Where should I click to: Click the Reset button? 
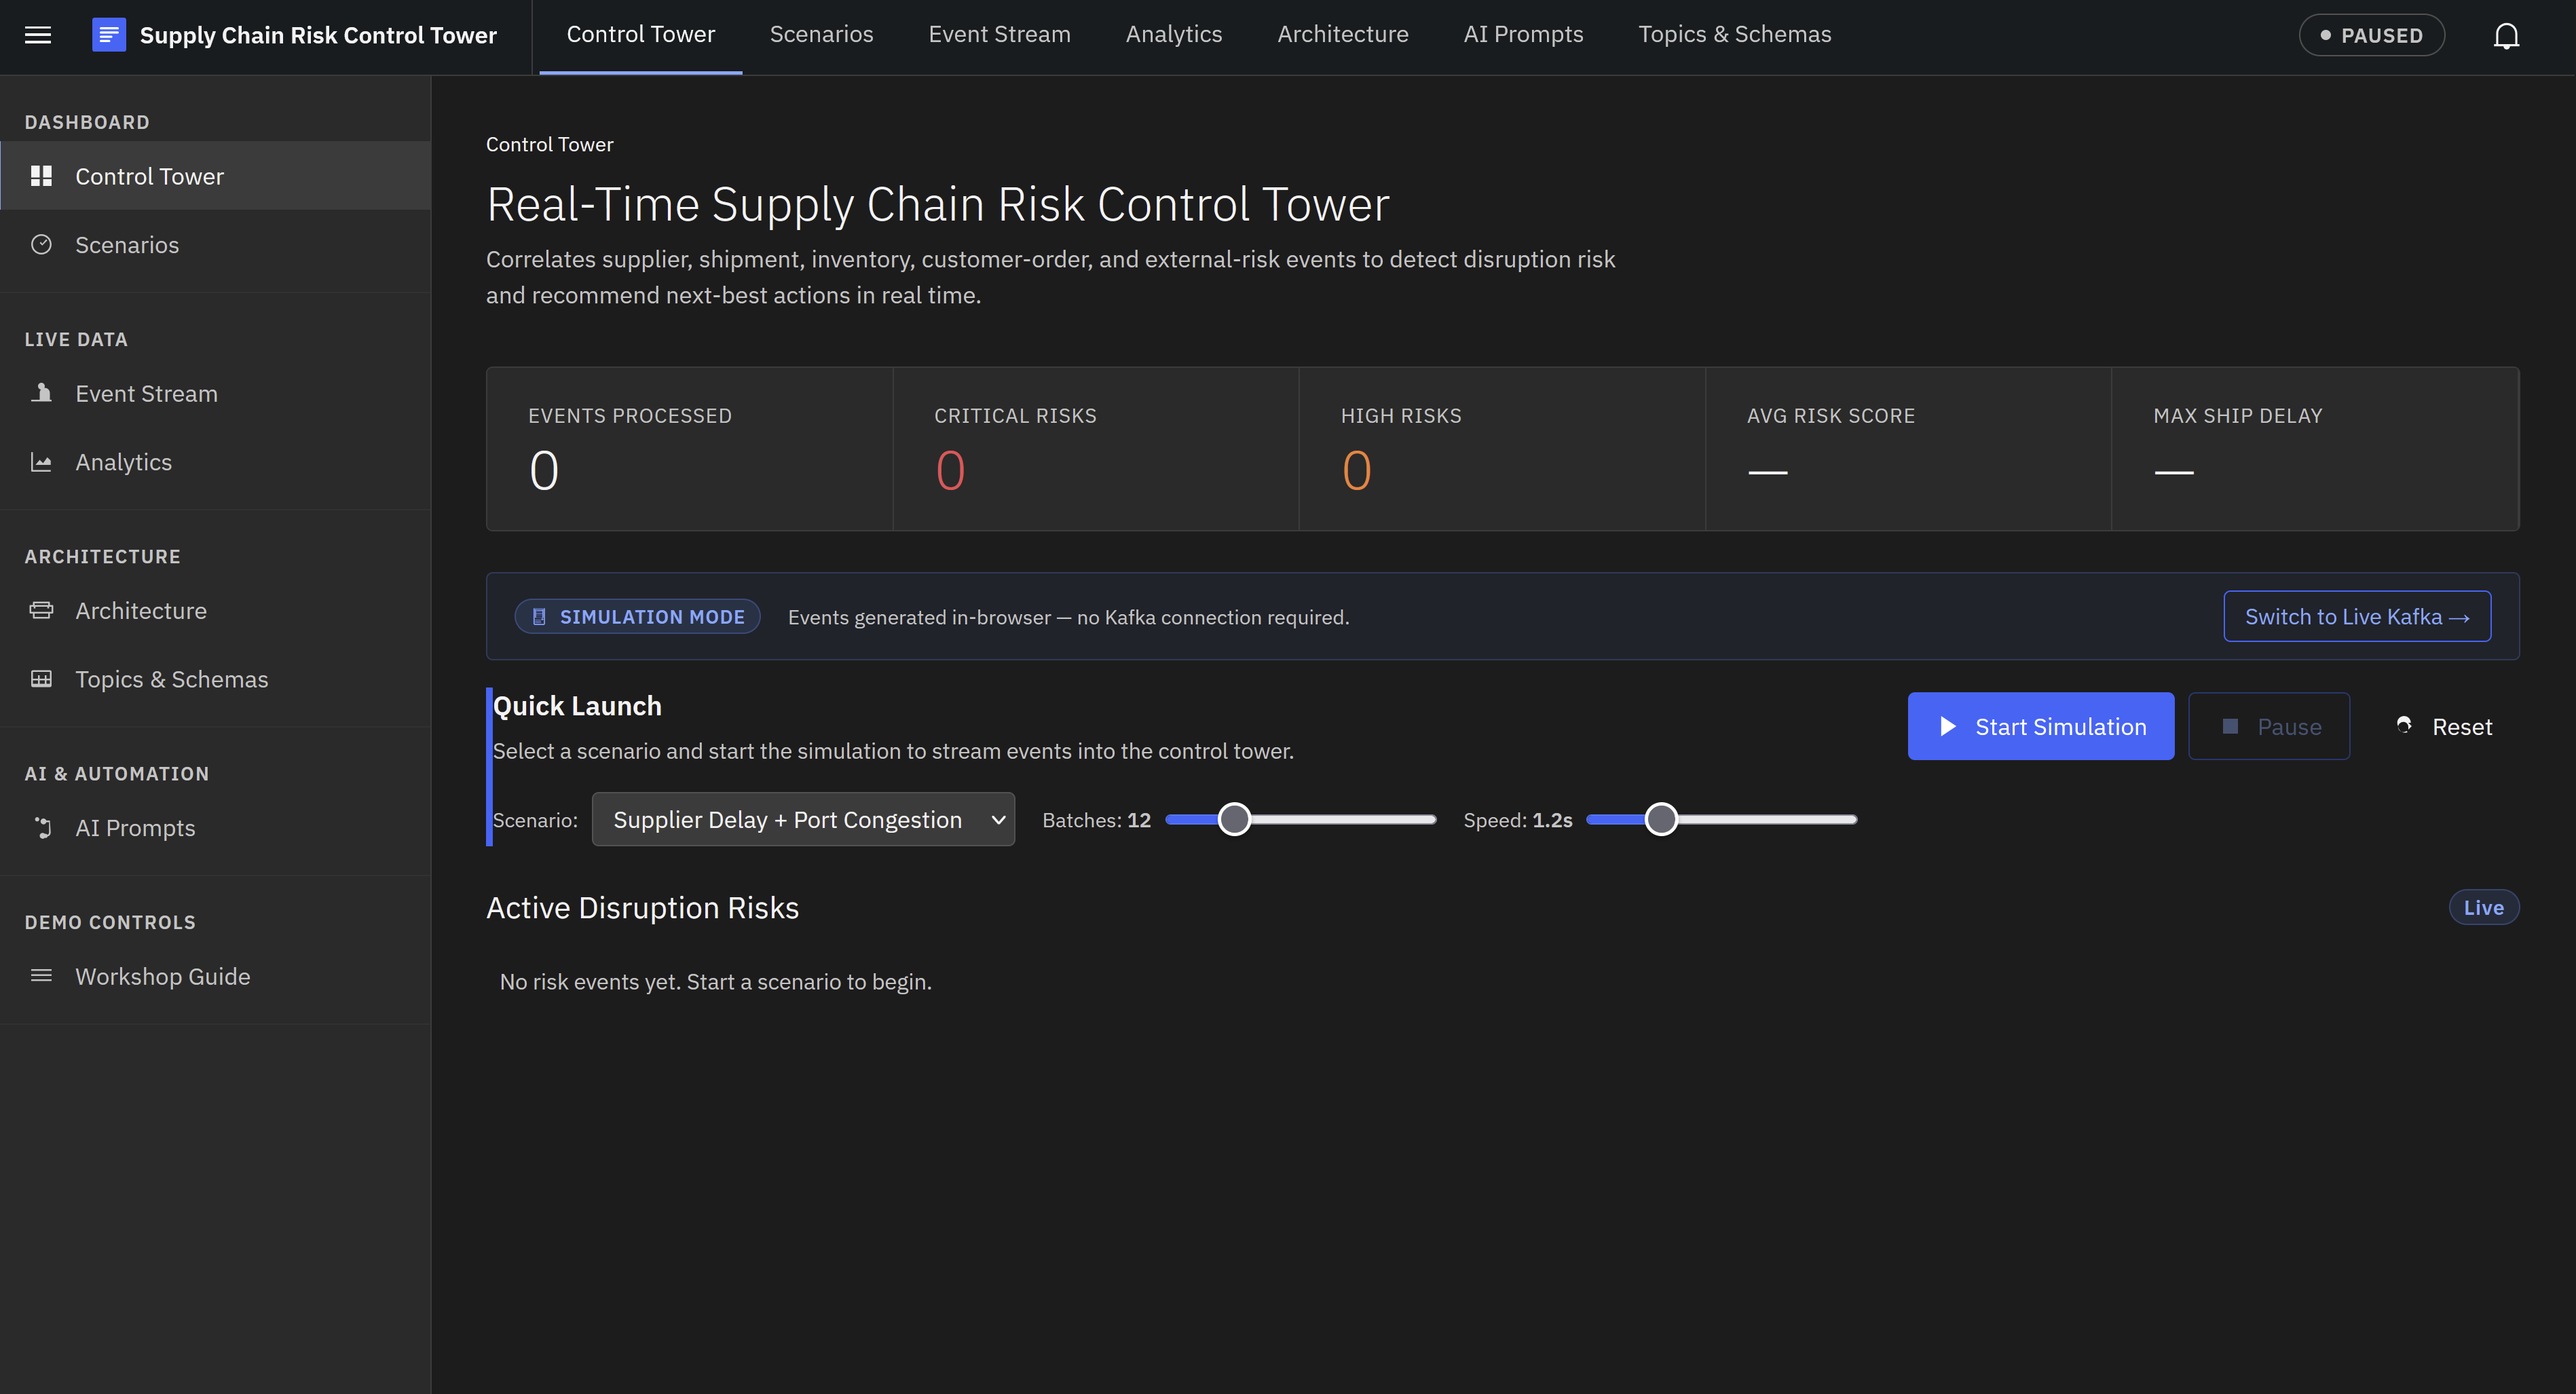coord(2442,726)
